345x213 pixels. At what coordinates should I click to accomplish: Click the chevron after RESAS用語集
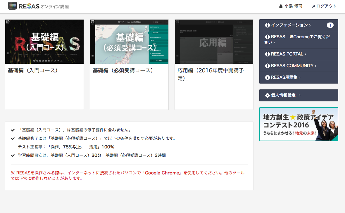(x=299, y=78)
